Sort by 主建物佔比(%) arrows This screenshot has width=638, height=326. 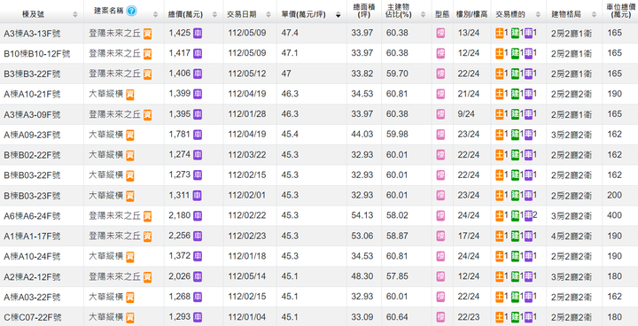point(424,15)
